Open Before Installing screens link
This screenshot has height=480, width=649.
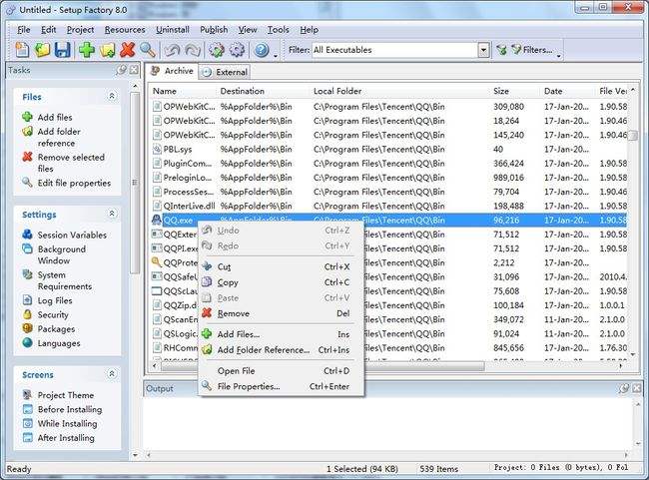click(70, 409)
